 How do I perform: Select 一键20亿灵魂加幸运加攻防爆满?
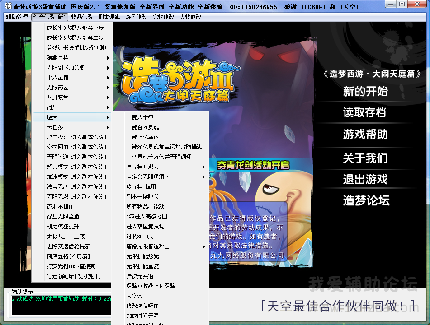pos(160,147)
